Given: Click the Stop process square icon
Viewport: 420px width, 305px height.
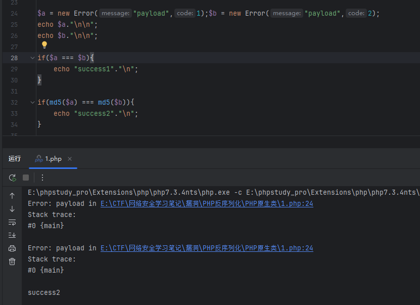Looking at the screenshot, I should [26, 178].
